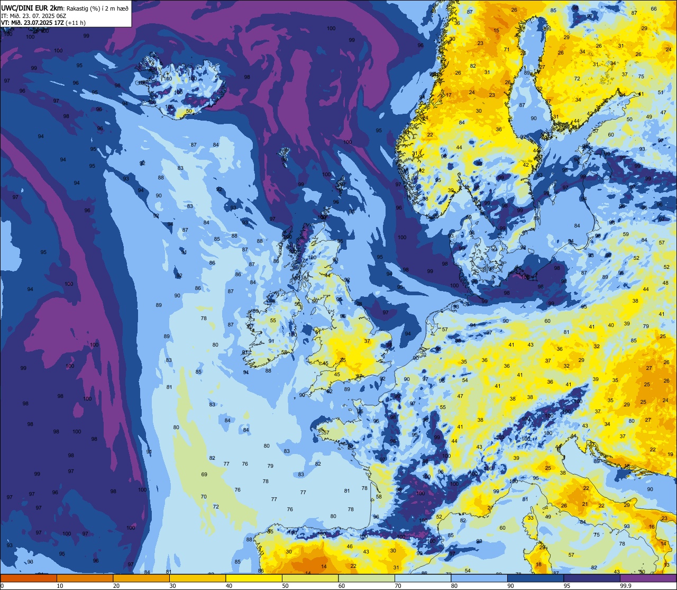Click the 90–95% medium blue legend swatch
This screenshot has height=590, width=677.
(535, 578)
